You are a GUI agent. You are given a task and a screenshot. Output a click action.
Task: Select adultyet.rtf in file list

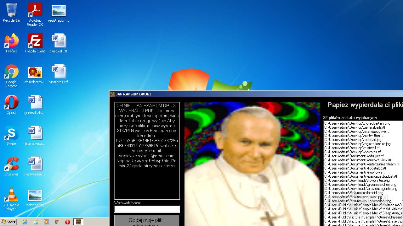pos(354,156)
